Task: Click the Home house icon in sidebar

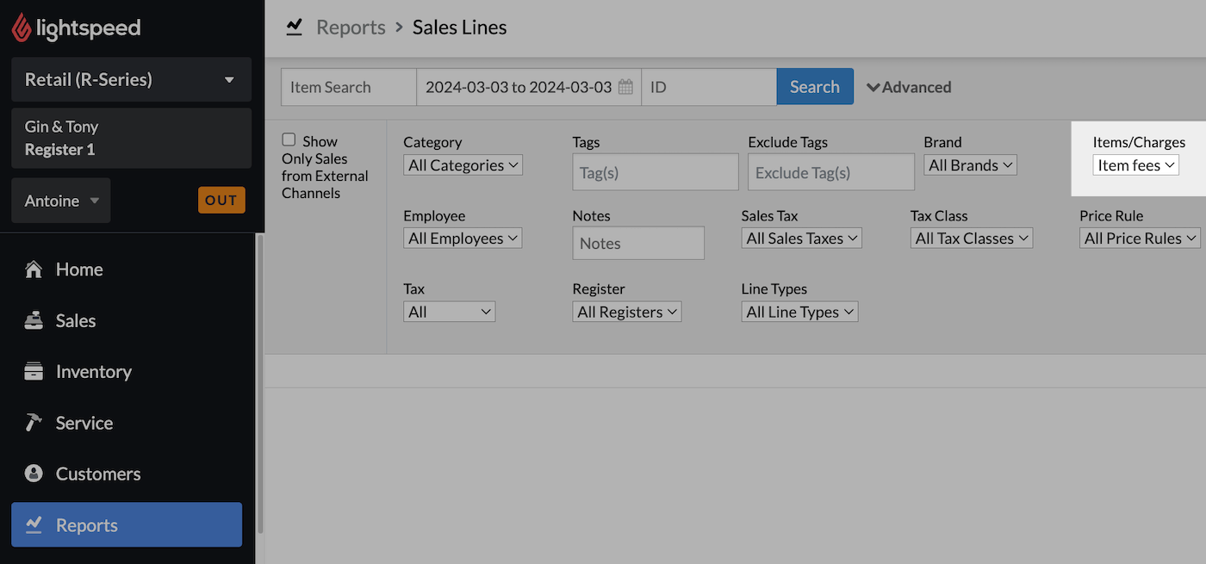Action: pos(34,270)
